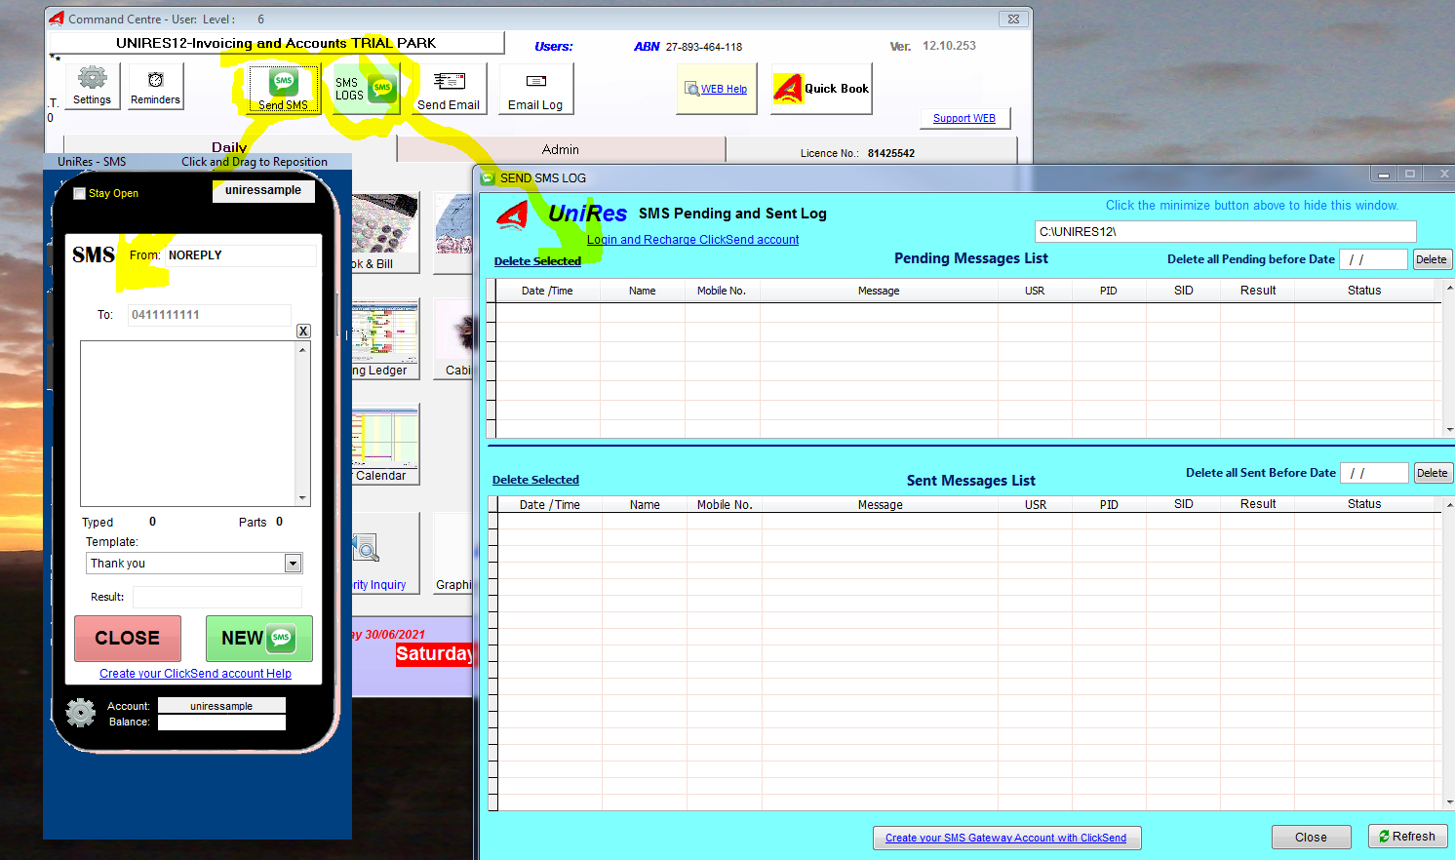Click Delete button next to pending date field

(1432, 259)
